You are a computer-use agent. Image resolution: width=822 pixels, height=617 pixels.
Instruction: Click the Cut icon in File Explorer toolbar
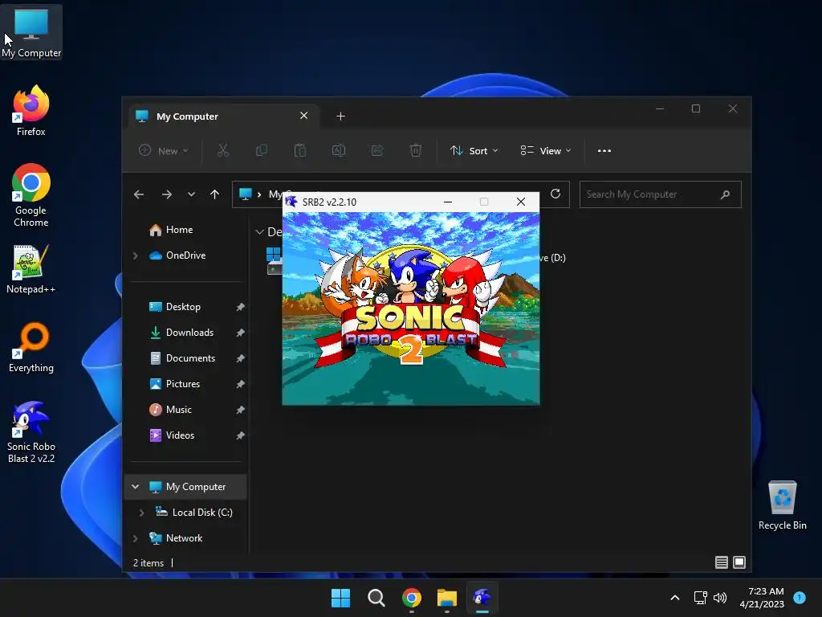click(x=223, y=150)
